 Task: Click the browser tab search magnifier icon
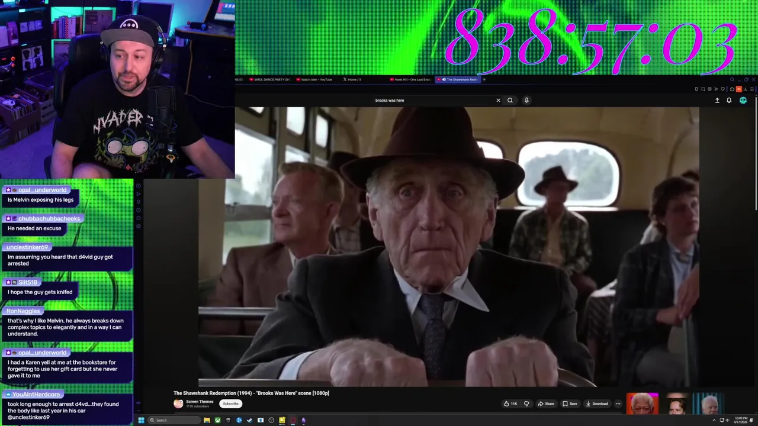(732, 79)
